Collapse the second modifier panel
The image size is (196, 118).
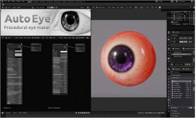click(172, 42)
